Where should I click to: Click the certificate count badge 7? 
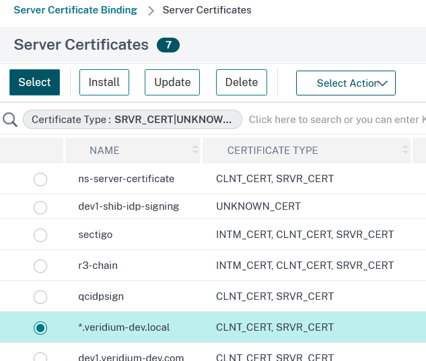tap(168, 45)
